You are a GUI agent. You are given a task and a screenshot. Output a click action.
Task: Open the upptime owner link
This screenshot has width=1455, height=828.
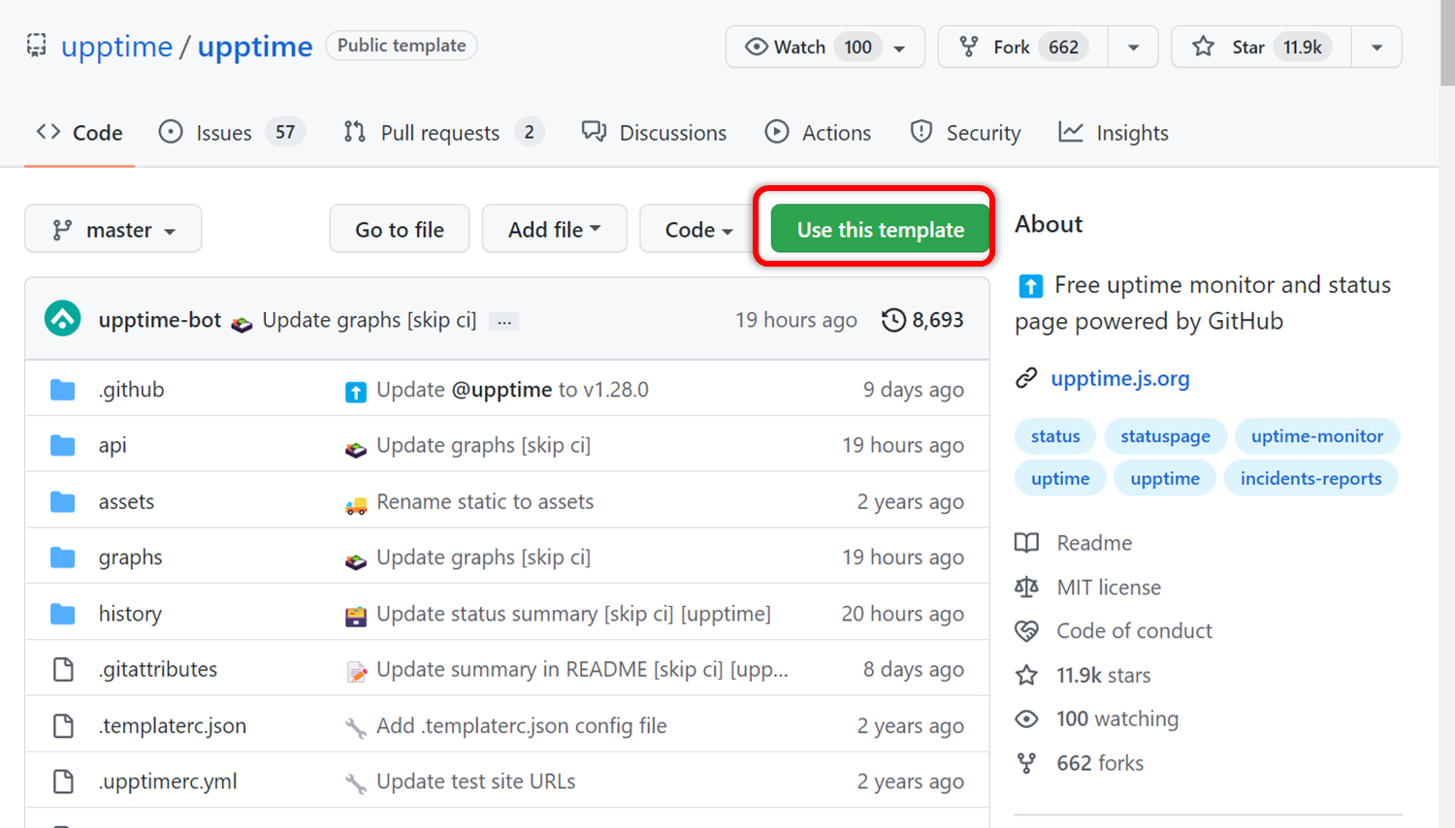click(x=116, y=47)
